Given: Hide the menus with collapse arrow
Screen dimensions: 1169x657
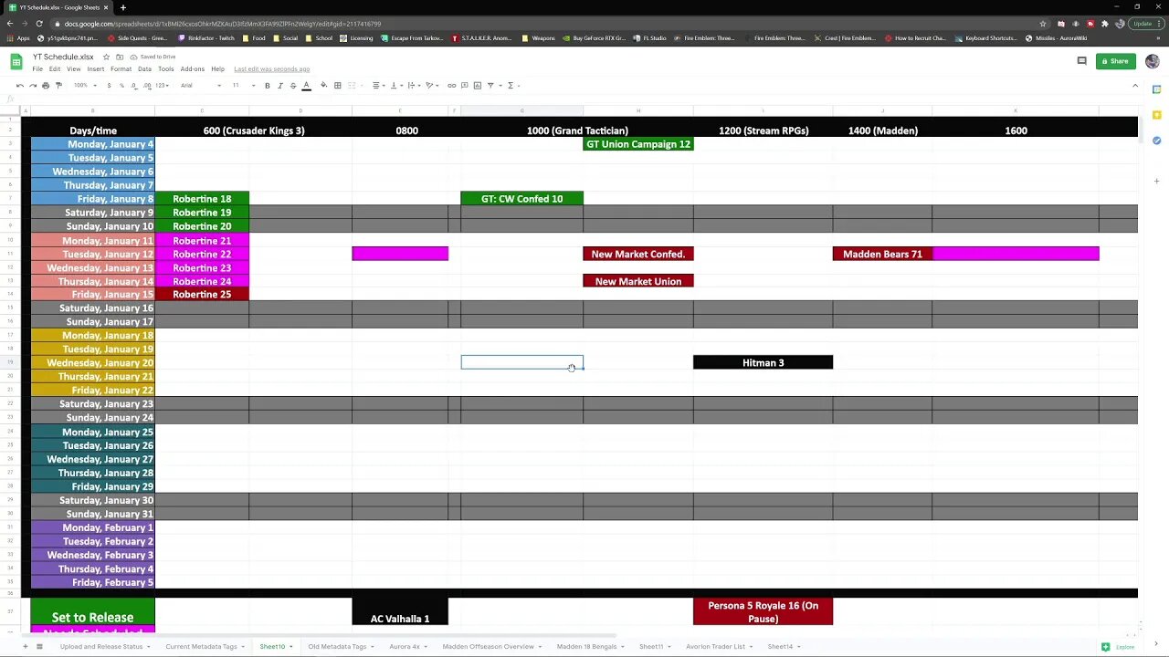Looking at the screenshot, I should point(1135,86).
